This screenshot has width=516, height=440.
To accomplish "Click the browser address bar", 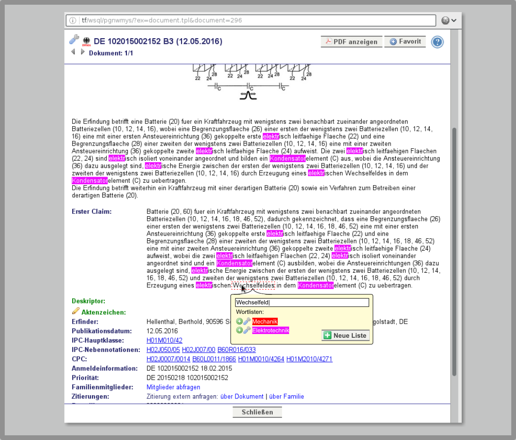I will click(x=251, y=20).
